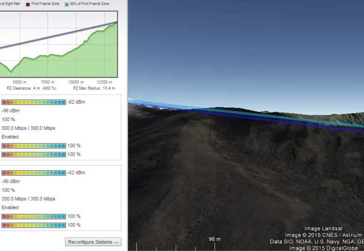364x251 pixels.
Task: Click the first station's upper 100 % quality bar
Action: 34,146
